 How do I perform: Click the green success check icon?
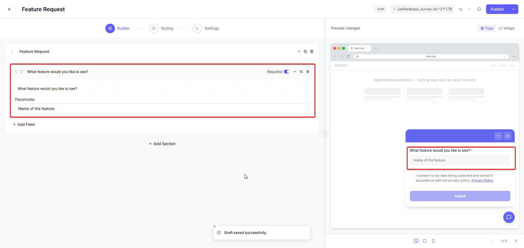click(x=219, y=232)
